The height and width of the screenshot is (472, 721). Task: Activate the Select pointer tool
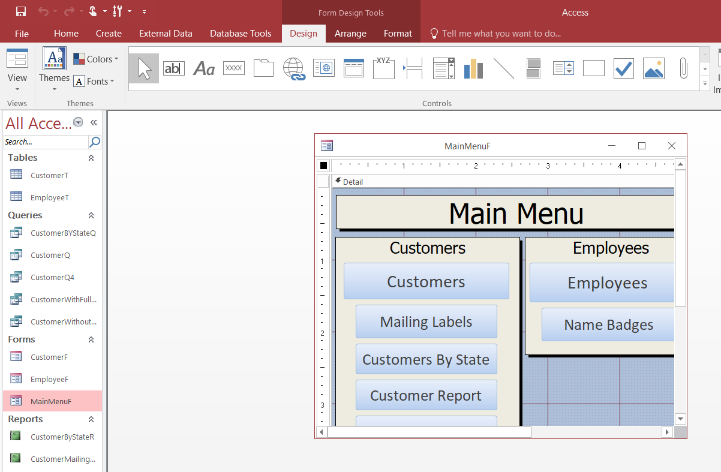(x=143, y=68)
